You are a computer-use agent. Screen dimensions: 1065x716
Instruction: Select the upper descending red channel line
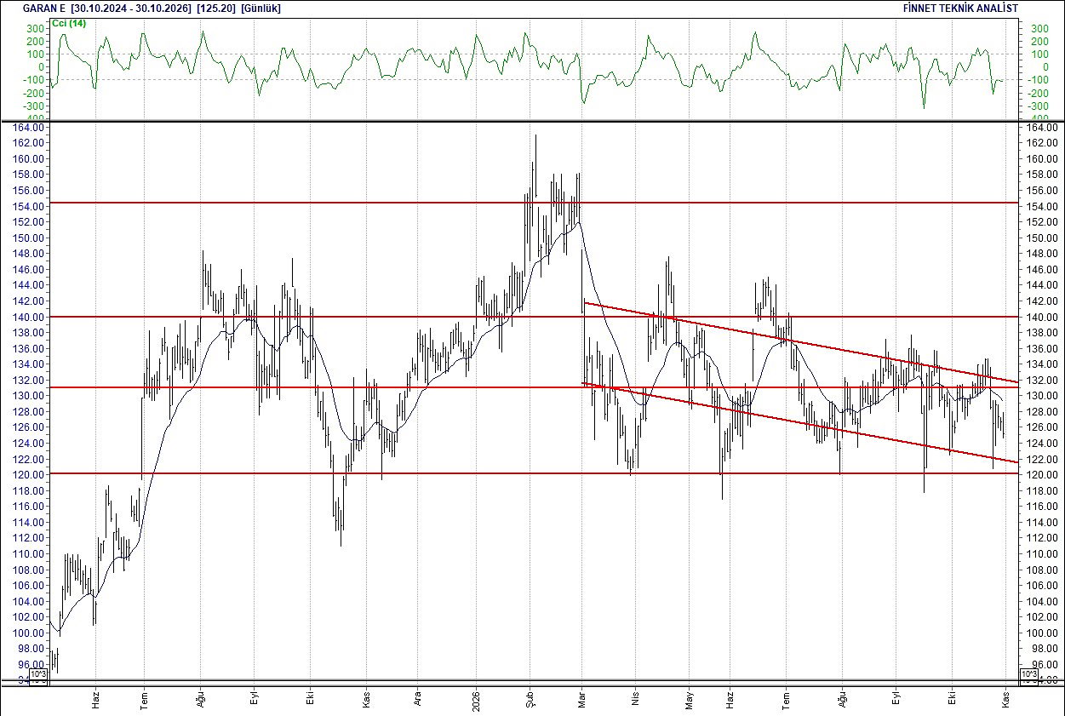click(x=800, y=342)
